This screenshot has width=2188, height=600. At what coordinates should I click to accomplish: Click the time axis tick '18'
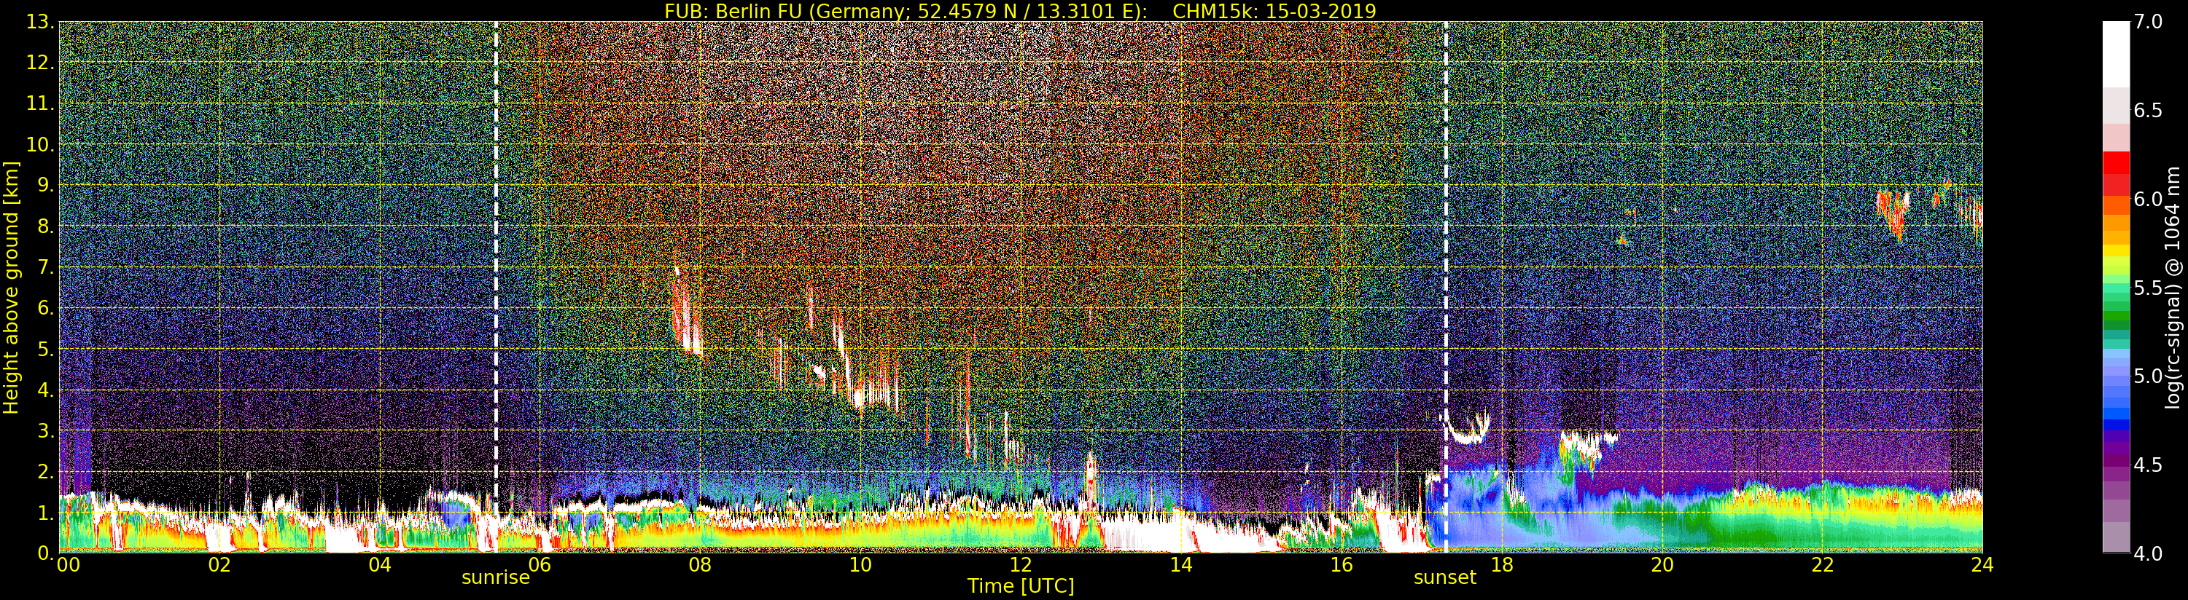(1502, 564)
